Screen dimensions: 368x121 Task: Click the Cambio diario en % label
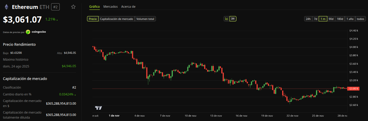tap(17, 94)
